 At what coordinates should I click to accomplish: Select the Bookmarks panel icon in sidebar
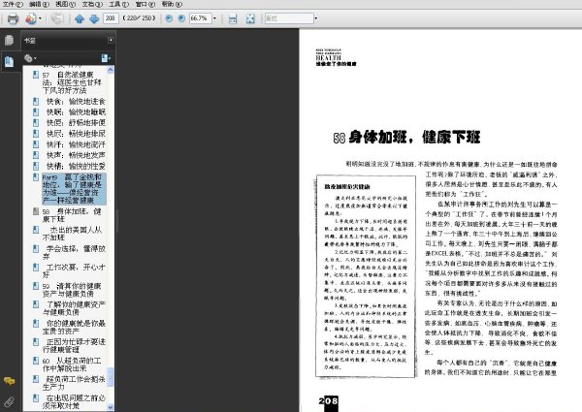[9, 61]
